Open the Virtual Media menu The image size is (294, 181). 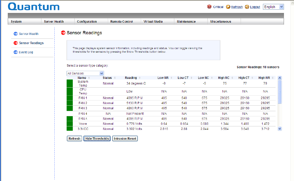point(153,22)
